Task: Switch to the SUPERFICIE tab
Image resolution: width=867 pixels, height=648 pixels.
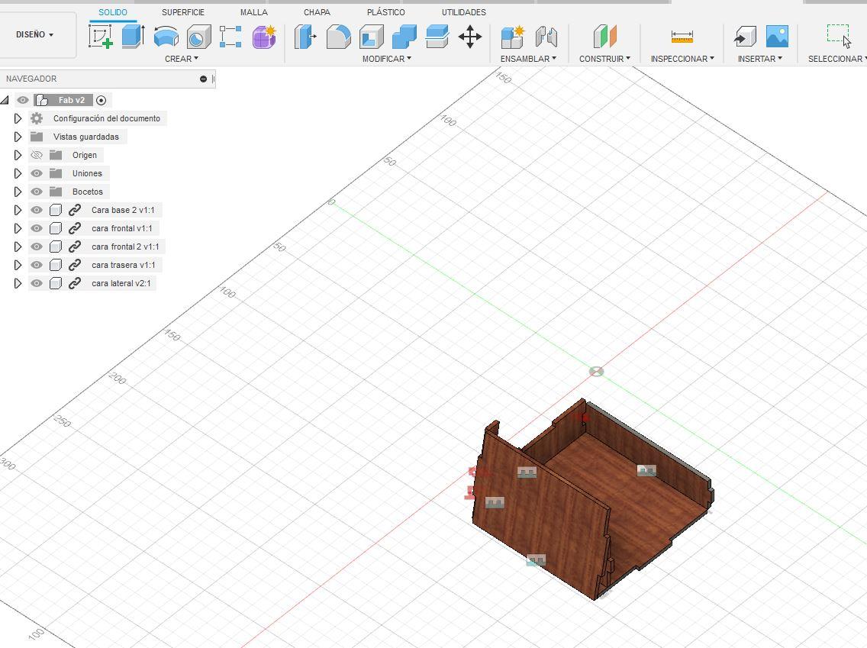Action: tap(183, 12)
